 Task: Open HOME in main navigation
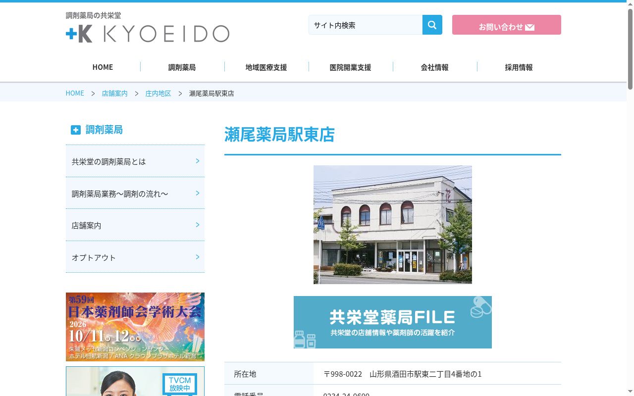[x=103, y=67]
